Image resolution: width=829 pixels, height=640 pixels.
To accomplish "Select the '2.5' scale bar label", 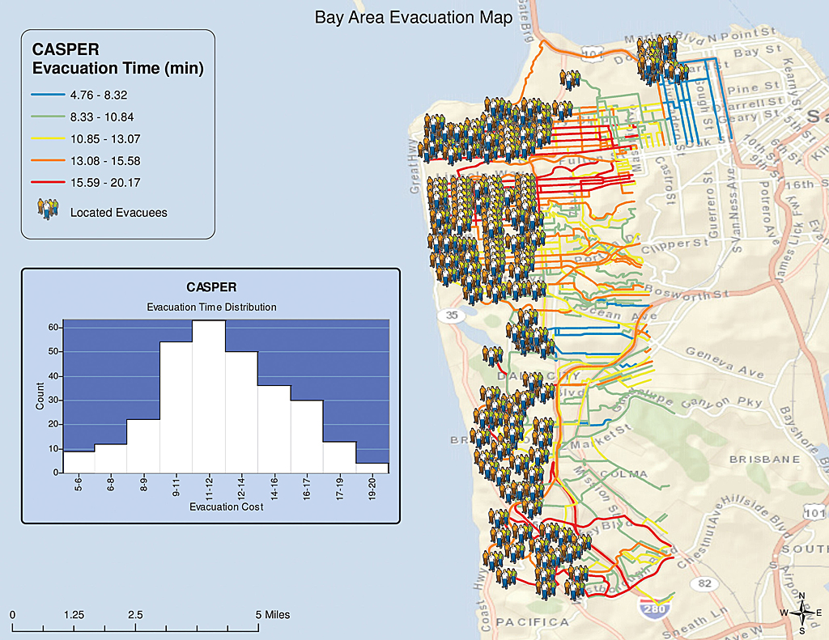I will tap(135, 615).
